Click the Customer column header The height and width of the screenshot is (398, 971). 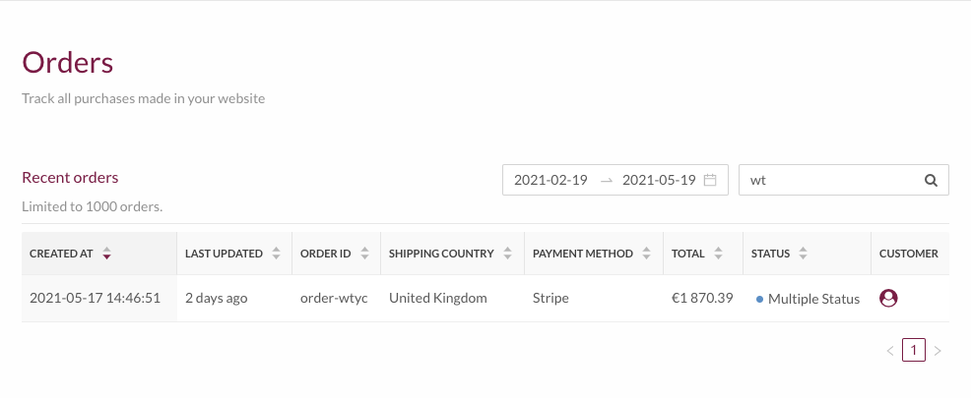908,254
